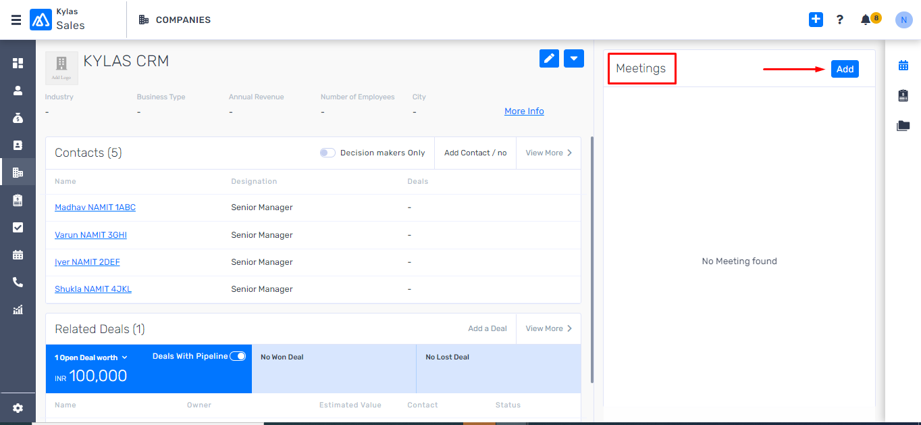The height and width of the screenshot is (425, 921).
Task: Click the pencil edit company button
Action: click(550, 58)
